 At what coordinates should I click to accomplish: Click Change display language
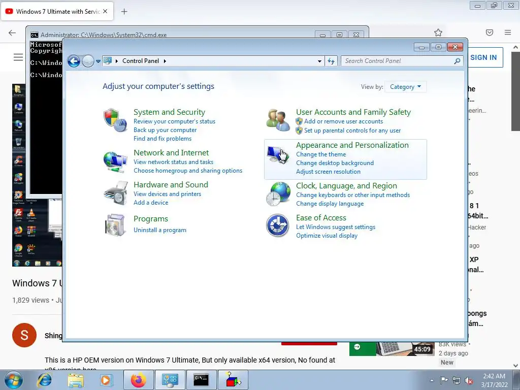[x=330, y=204]
